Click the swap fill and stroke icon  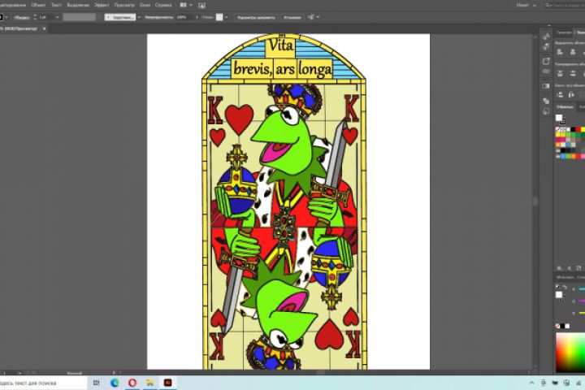[x=564, y=287]
